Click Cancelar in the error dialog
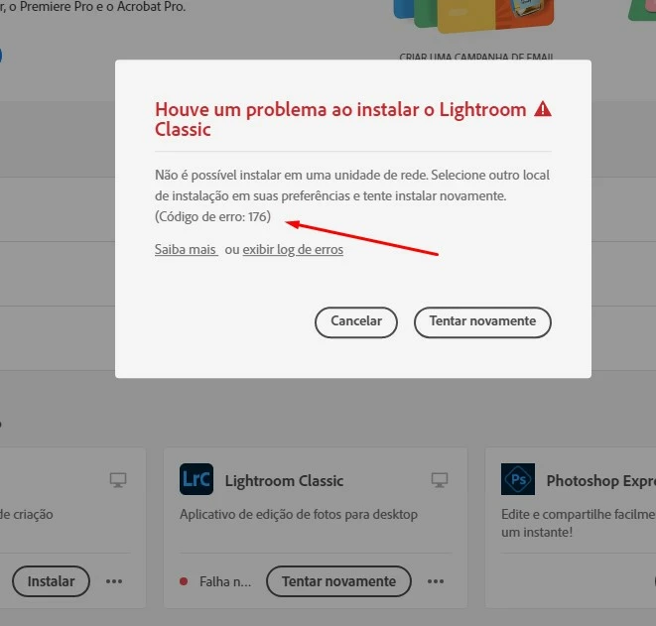 click(x=356, y=322)
